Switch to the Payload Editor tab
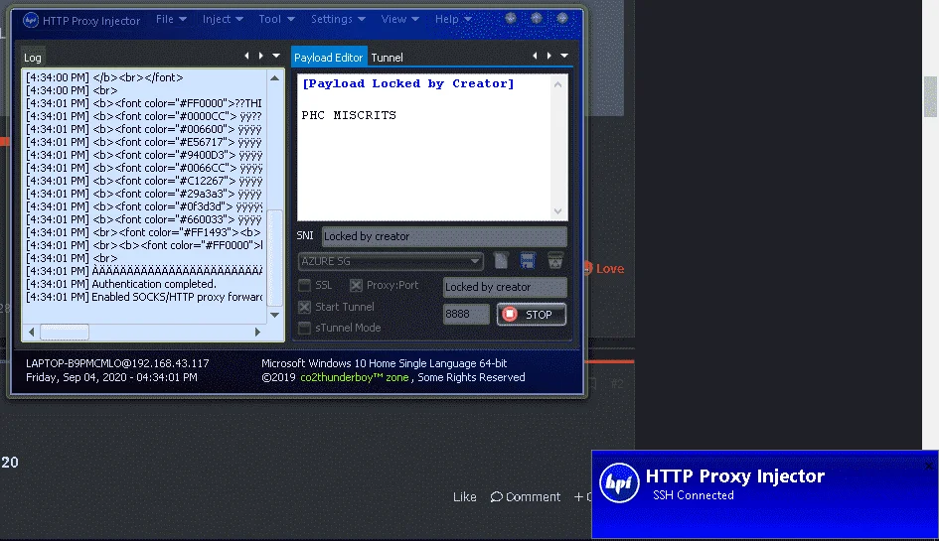This screenshot has width=939, height=541. [x=328, y=58]
